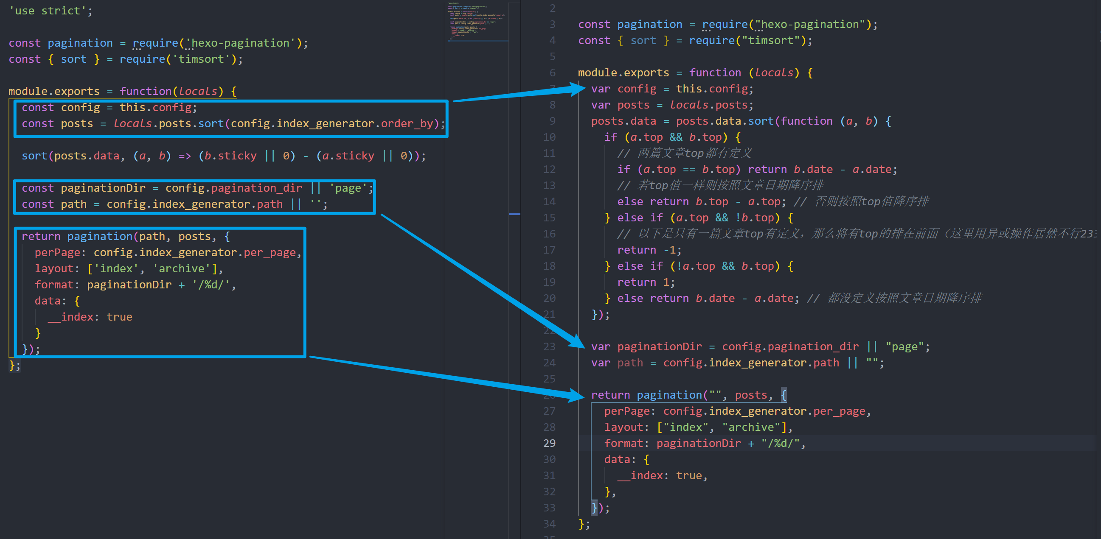Viewport: 1101px width, 539px height.
Task: Click the blue marker in the left editor's scrollbar
Action: click(x=514, y=214)
